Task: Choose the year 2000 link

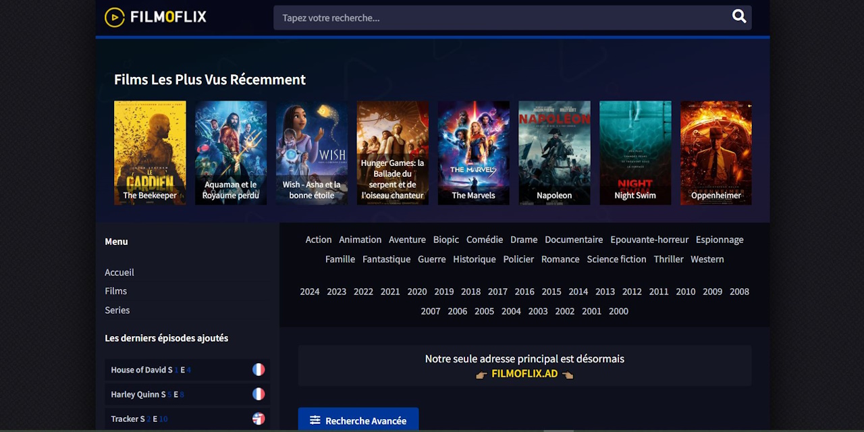Action: click(618, 311)
